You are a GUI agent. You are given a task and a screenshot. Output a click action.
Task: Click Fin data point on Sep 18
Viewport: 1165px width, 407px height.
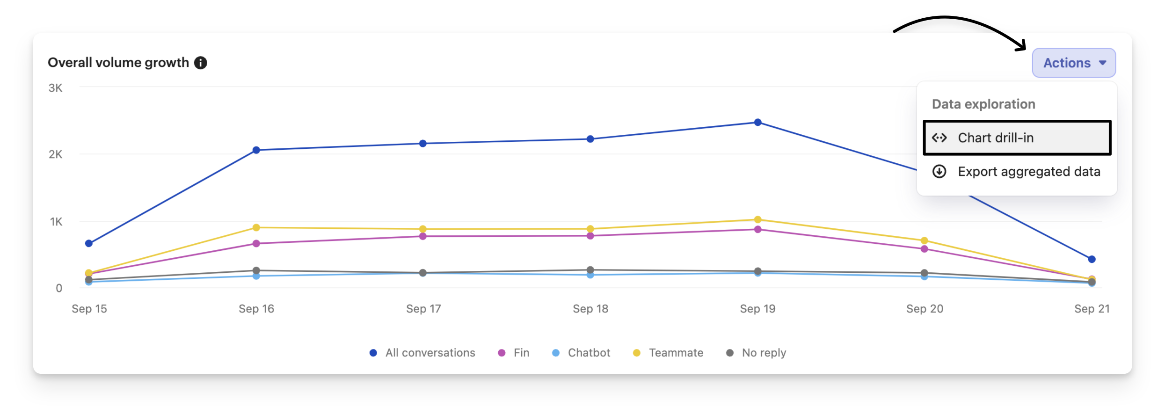(590, 236)
